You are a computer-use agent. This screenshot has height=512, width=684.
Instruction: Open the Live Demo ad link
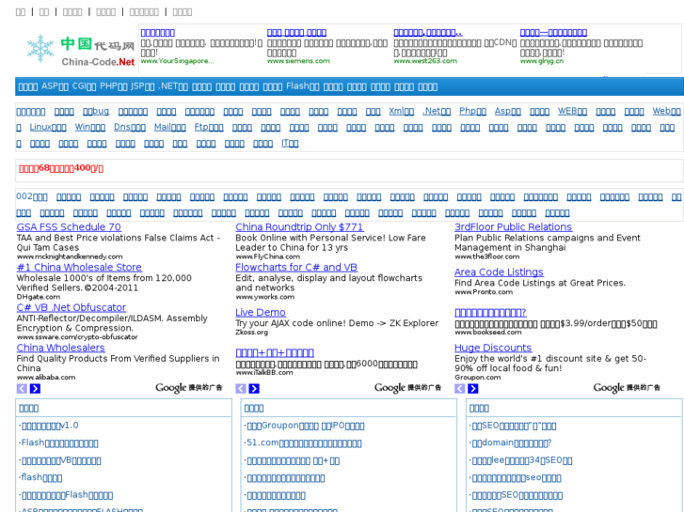(x=261, y=313)
